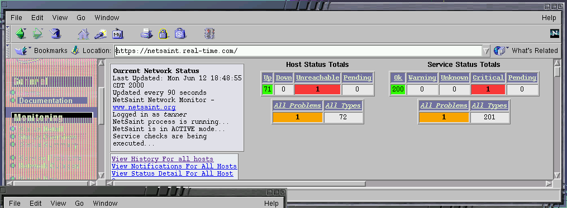567x208 pixels.
Task: Open the File menu
Action: (16, 18)
